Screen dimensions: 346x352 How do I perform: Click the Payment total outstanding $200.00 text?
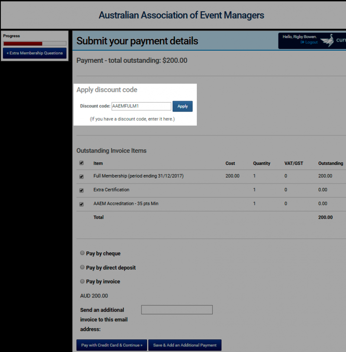pos(132,60)
